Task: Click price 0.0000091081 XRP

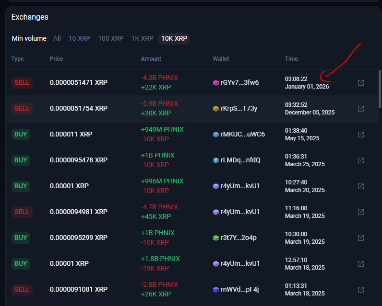Action: (78, 289)
